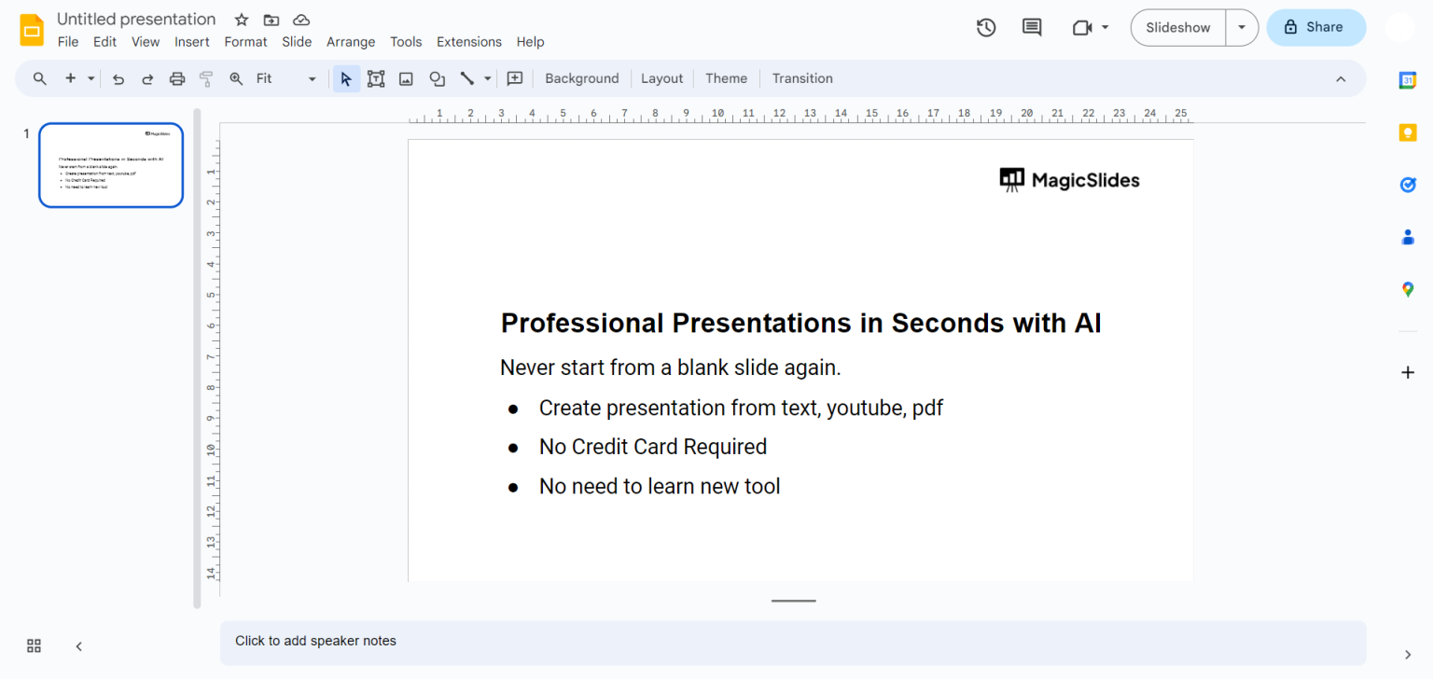Open the File menu

point(68,42)
